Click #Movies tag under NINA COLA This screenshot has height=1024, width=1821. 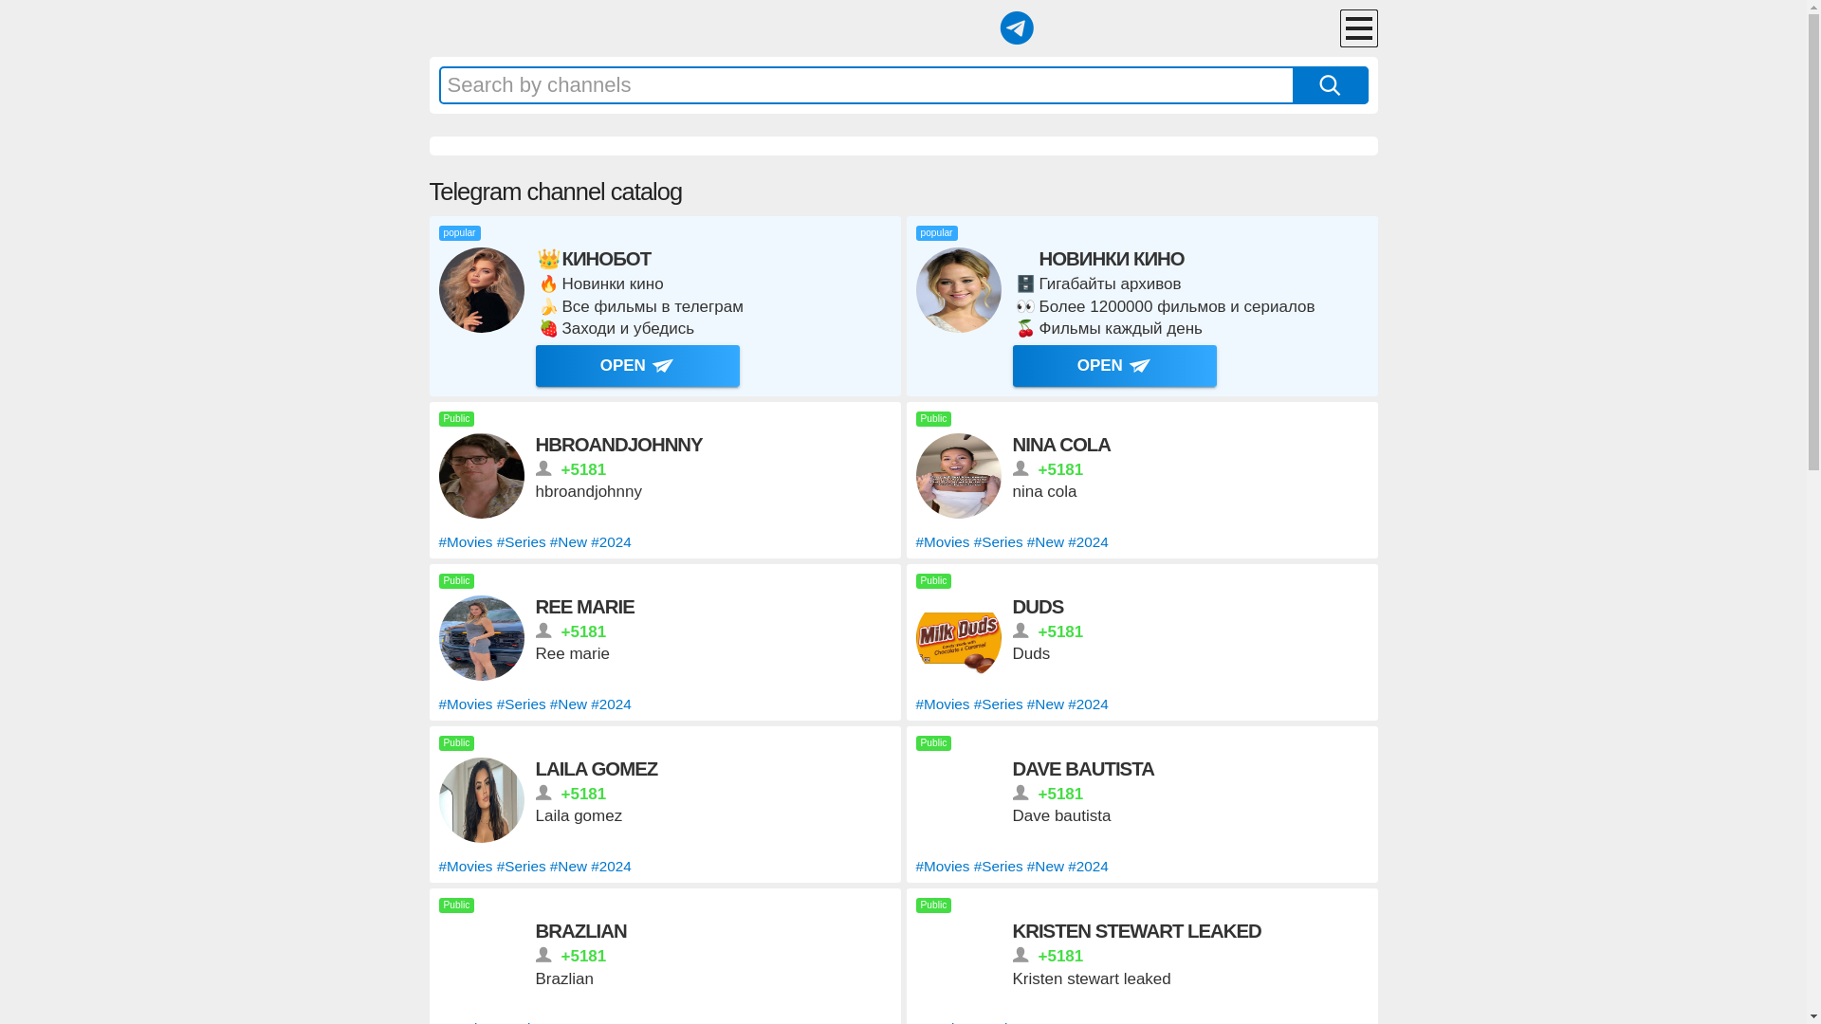click(x=943, y=542)
